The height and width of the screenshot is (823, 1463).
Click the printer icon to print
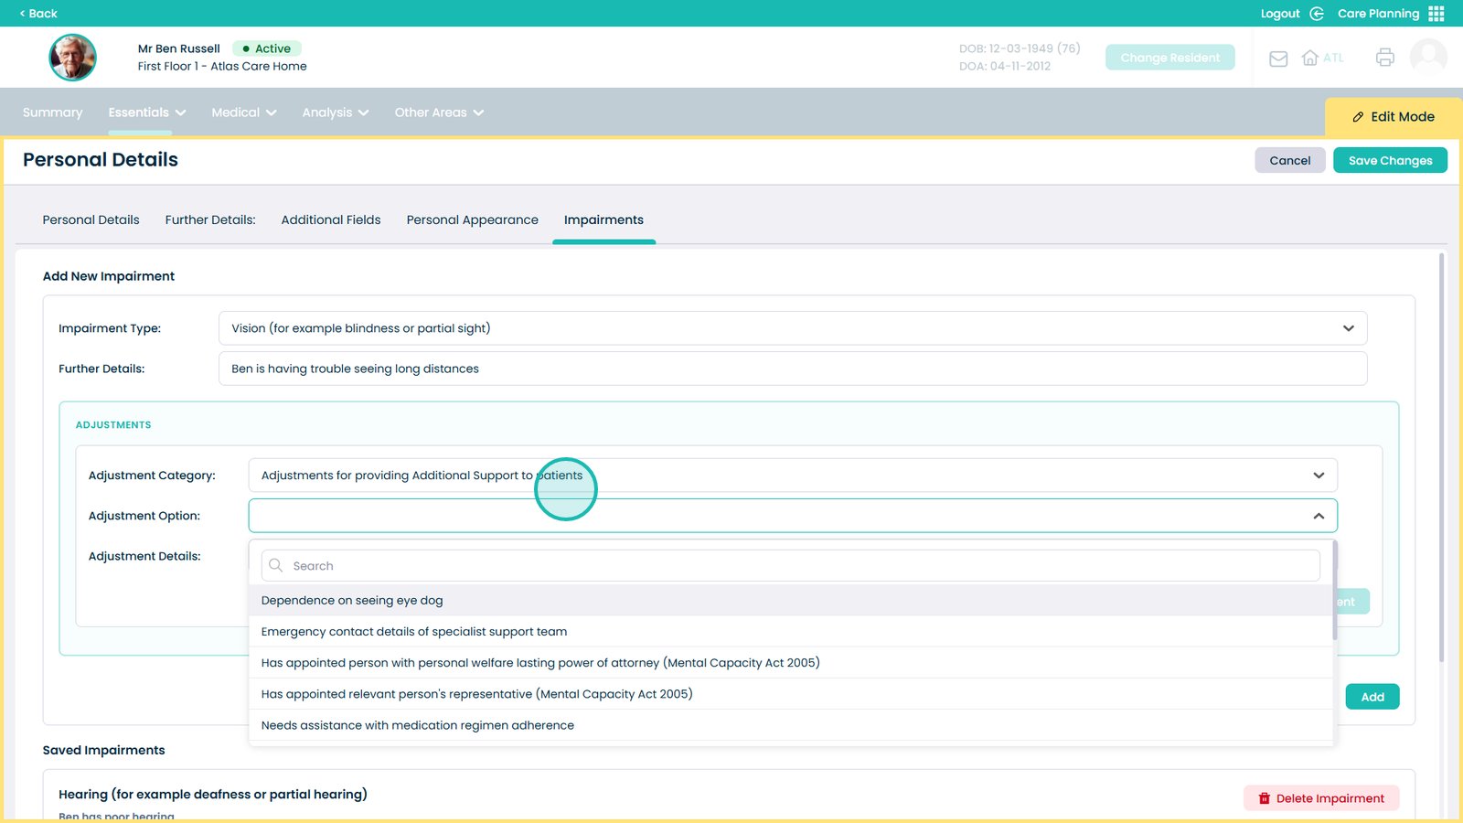[x=1384, y=57]
